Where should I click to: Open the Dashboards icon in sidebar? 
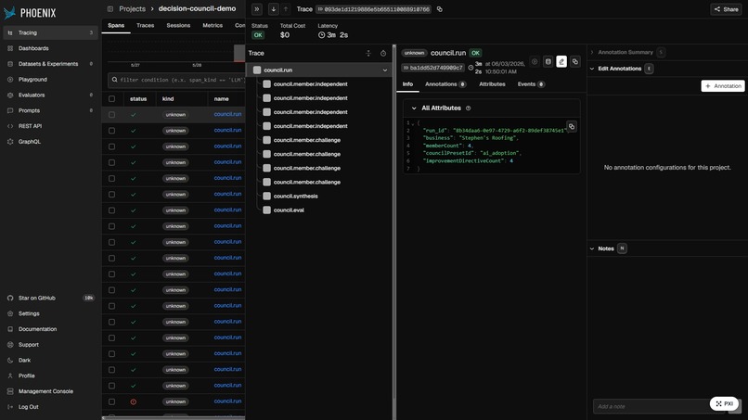[x=10, y=48]
